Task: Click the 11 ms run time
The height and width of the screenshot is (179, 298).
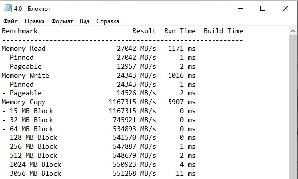Action: click(x=186, y=173)
